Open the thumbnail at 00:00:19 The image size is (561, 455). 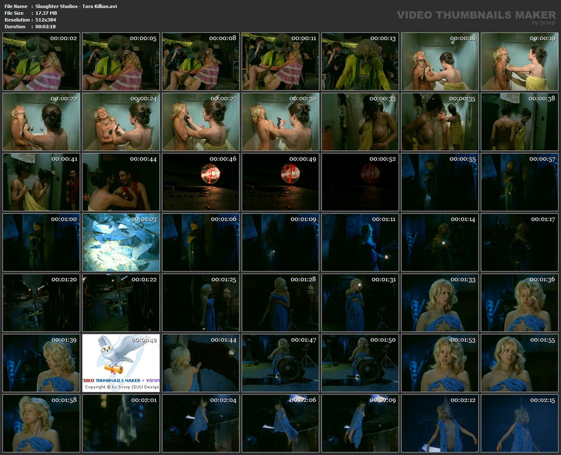(519, 61)
